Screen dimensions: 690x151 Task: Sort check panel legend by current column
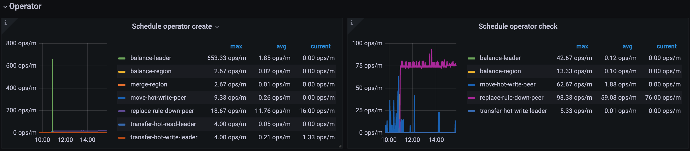(x=666, y=46)
